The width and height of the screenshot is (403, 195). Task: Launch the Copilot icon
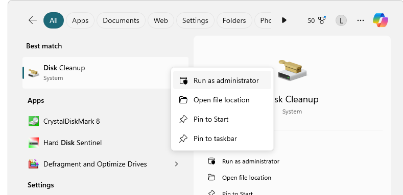pyautogui.click(x=381, y=20)
